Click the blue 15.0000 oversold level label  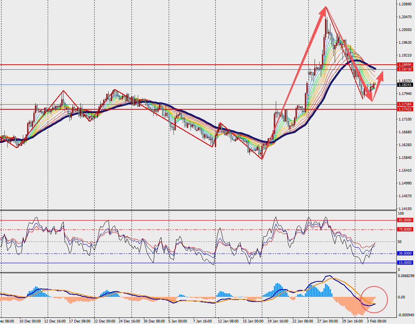(405, 263)
